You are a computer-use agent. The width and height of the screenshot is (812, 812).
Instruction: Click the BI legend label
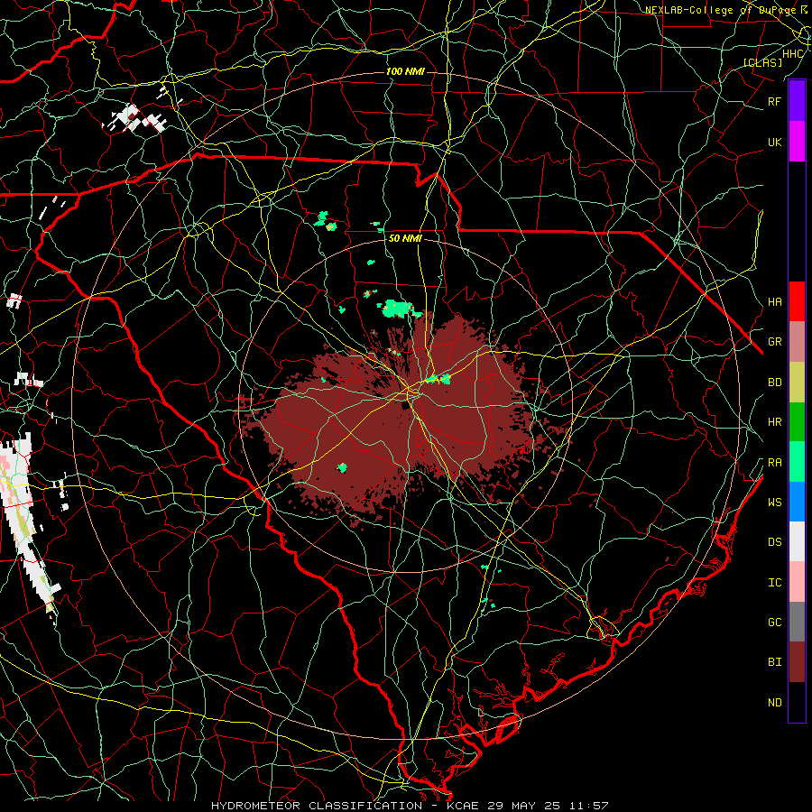[x=774, y=662]
